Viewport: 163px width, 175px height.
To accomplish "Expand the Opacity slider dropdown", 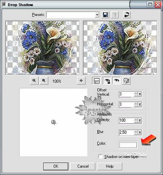I will [140, 120].
